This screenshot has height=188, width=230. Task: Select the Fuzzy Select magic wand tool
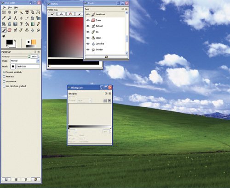tap(21, 12)
